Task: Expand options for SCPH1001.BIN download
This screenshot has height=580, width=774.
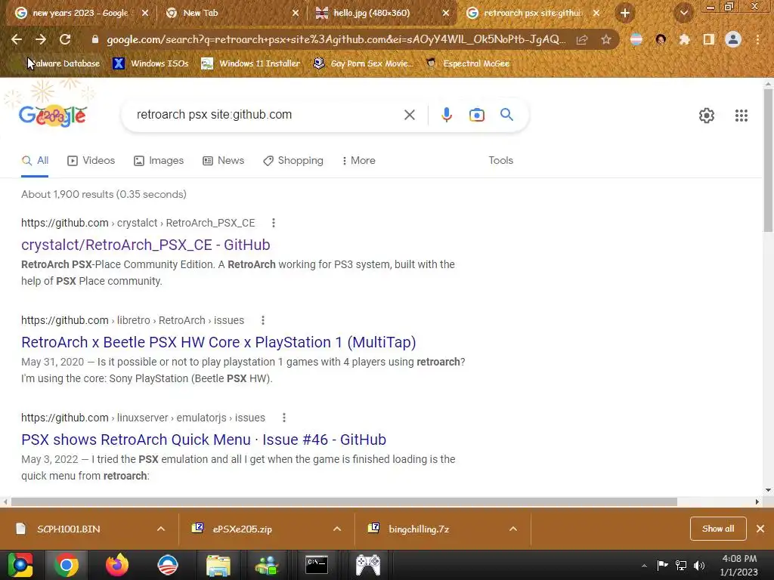Action: coord(161,529)
